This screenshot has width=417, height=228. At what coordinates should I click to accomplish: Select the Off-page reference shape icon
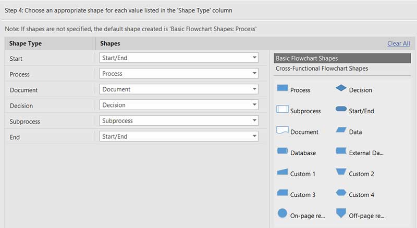click(x=341, y=213)
